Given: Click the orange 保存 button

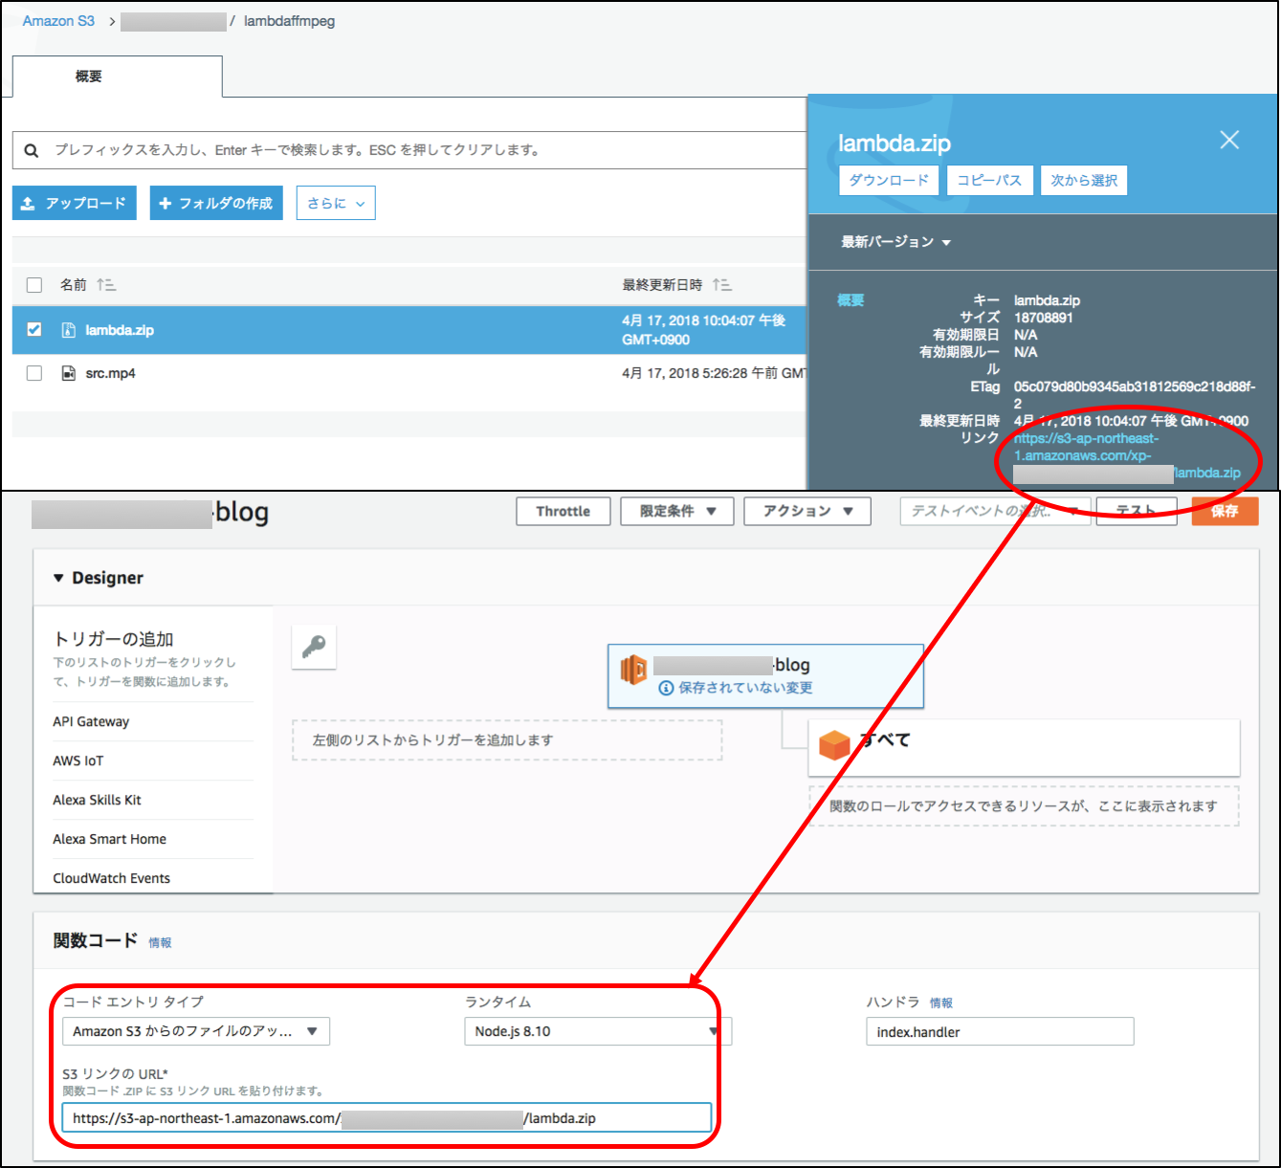Looking at the screenshot, I should tap(1225, 511).
